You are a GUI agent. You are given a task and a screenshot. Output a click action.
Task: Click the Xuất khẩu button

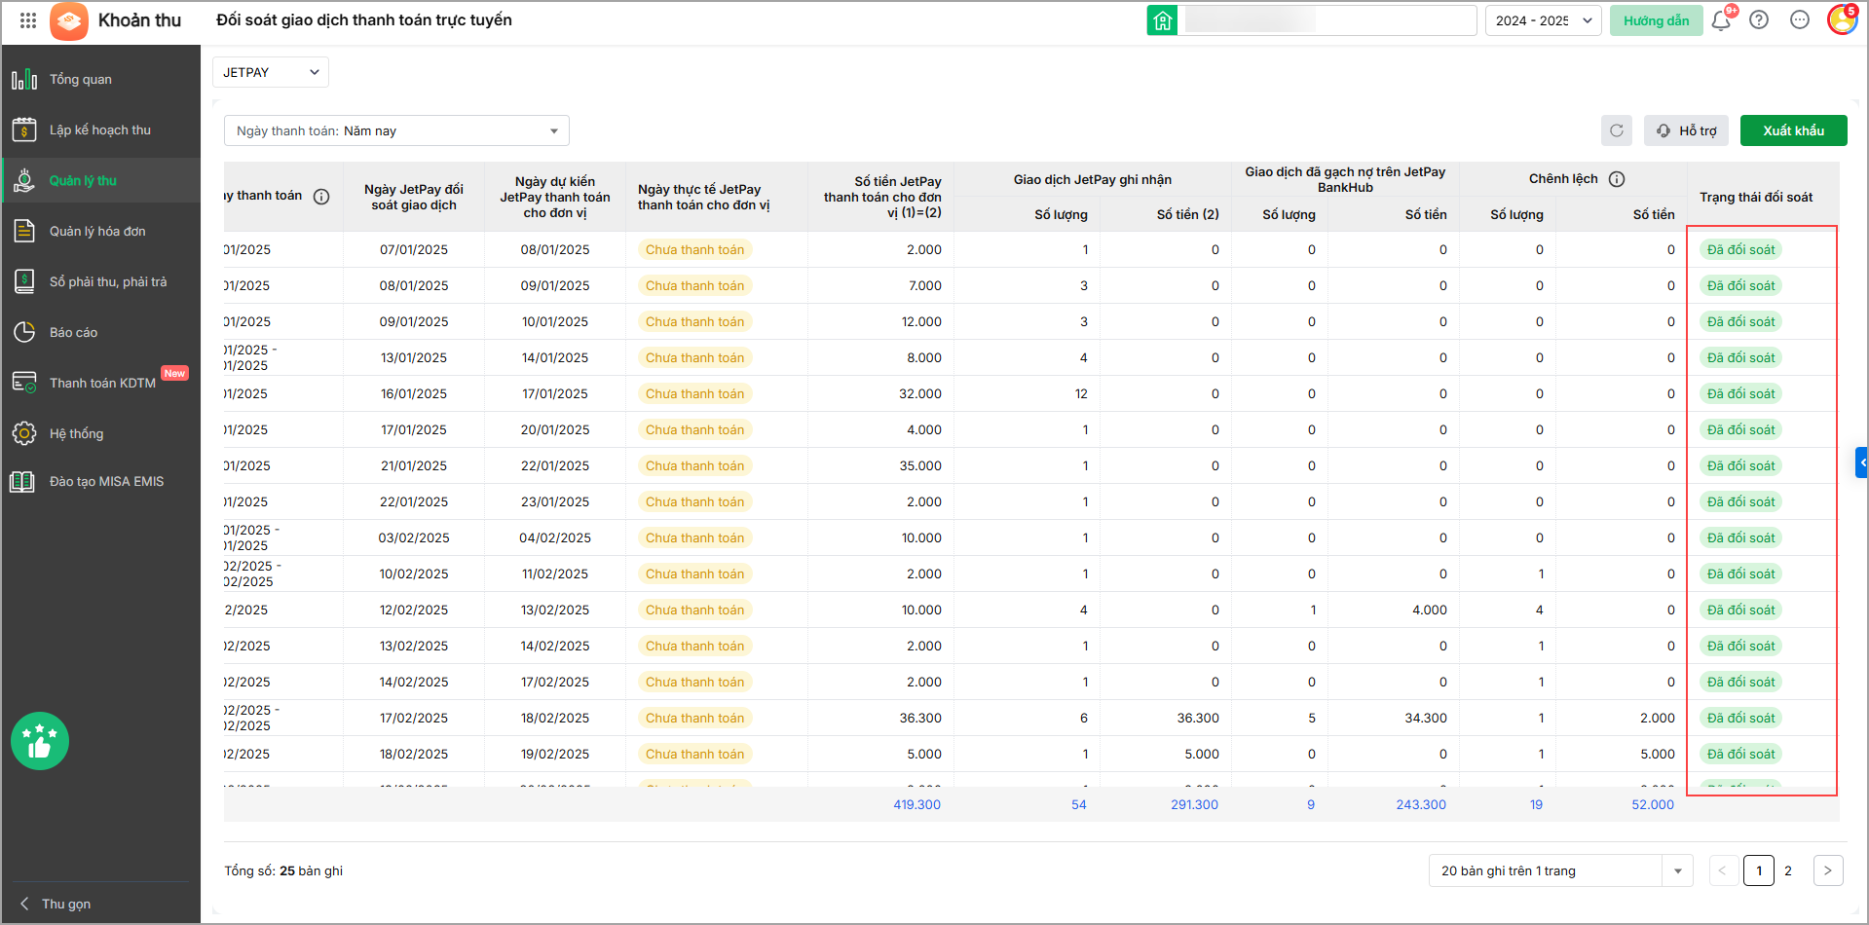pyautogui.click(x=1793, y=130)
